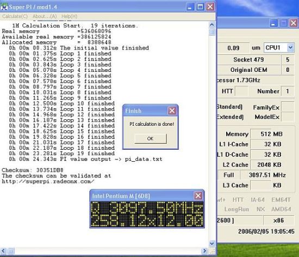Image resolution: width=299 pixels, height=257 pixels.
Task: Click the Checksum: 30351DB8 line
Action: [x=33, y=170]
